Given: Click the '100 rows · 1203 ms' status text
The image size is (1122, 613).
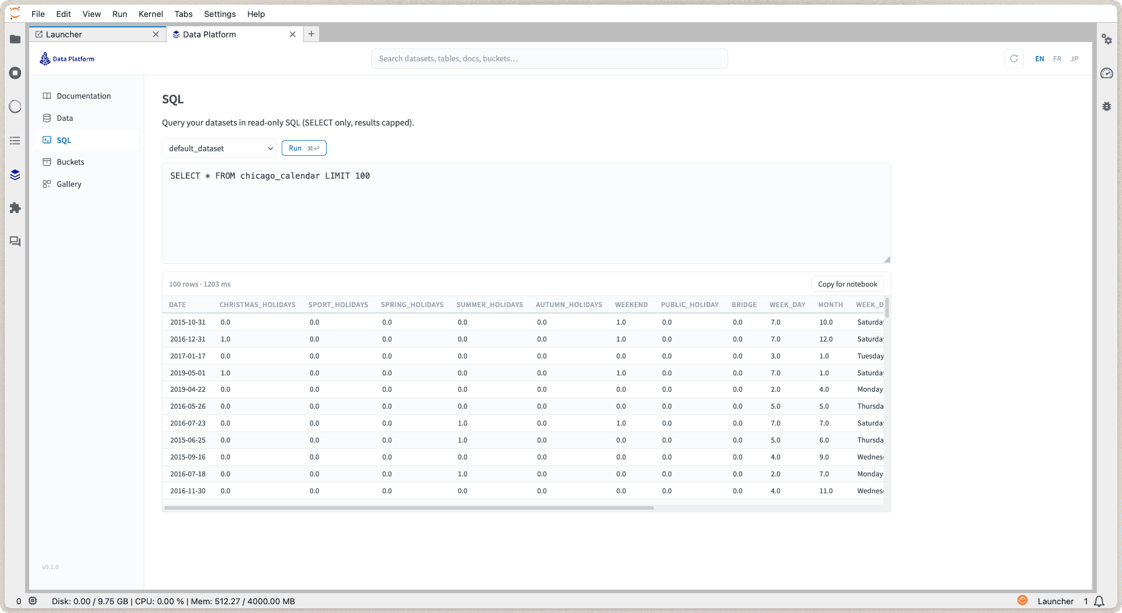Looking at the screenshot, I should click(200, 284).
